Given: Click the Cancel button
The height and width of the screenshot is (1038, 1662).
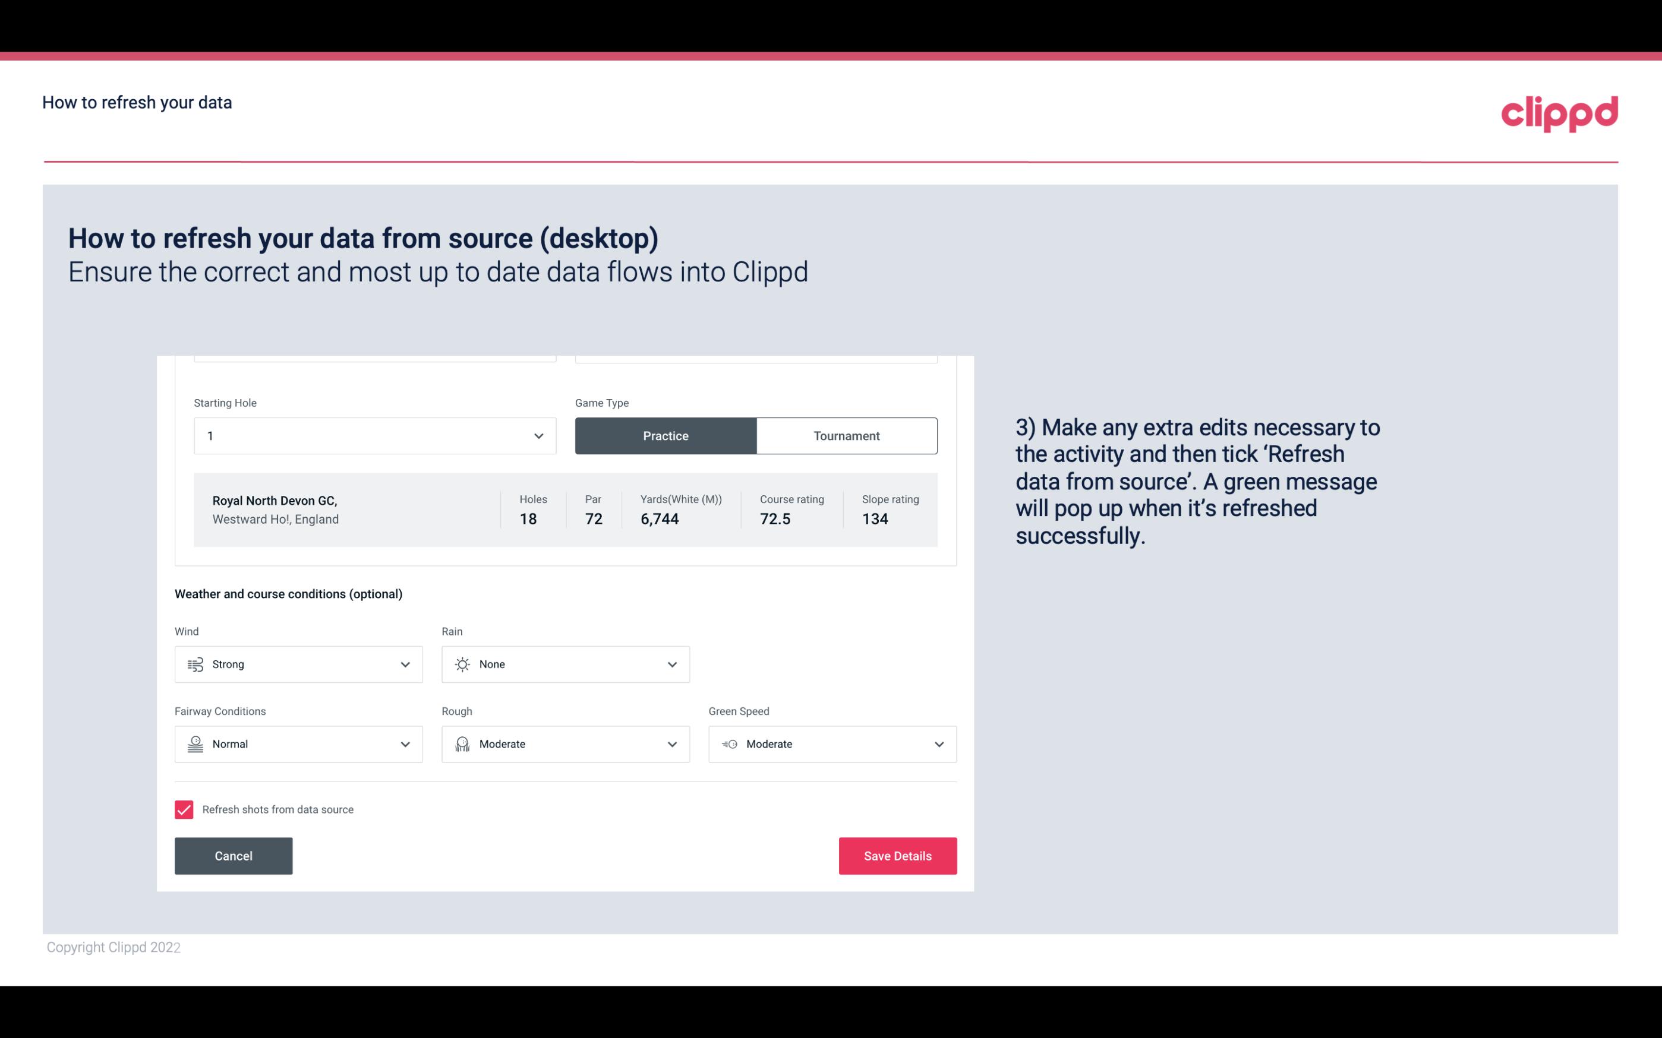Looking at the screenshot, I should click(234, 855).
